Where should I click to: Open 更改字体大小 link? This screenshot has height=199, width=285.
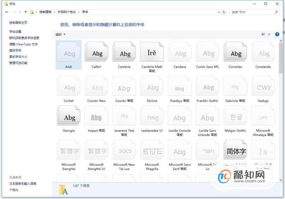tap(18, 56)
